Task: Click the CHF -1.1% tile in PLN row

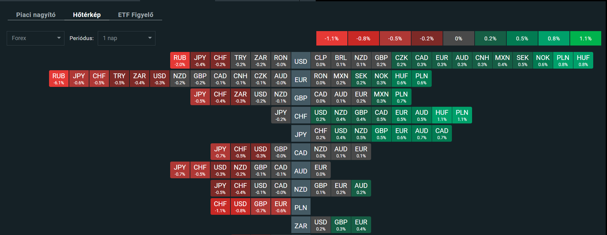Action: pyautogui.click(x=220, y=206)
